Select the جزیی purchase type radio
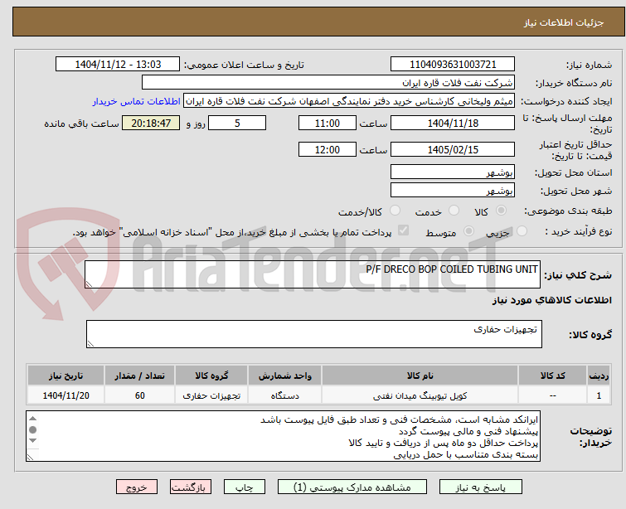Screen dimensions: 626x509 click(522, 231)
